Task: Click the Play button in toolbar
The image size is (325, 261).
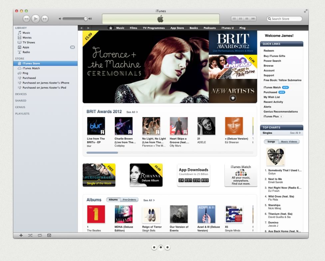Action: [x=36, y=19]
